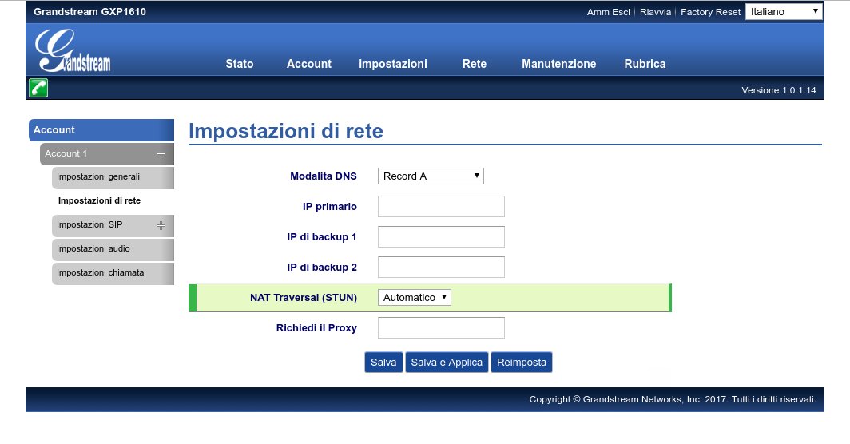Open the Manutenzione menu
Viewport: 850px width, 444px height.
tap(559, 64)
